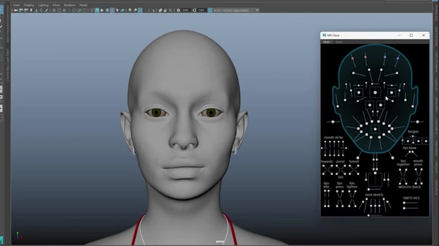The image size is (439, 246).
Task: Click the large jaw rectangle control handle
Action: pyautogui.click(x=375, y=173)
